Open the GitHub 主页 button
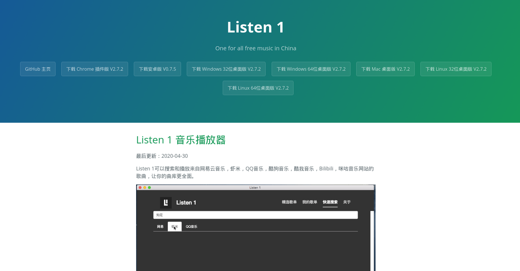520x271 pixels. (x=38, y=69)
